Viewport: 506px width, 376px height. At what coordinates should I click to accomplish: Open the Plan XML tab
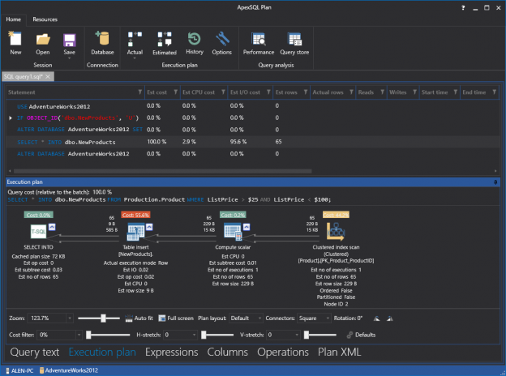point(339,352)
